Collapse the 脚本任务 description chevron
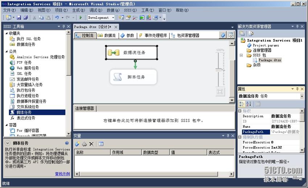The image size is (308, 188). [x=8, y=143]
